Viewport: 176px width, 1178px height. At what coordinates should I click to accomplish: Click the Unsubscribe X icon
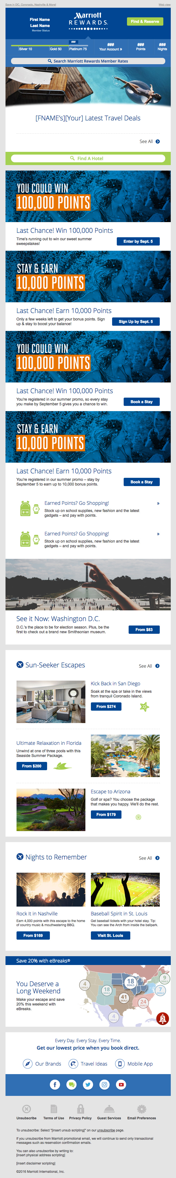click(26, 1109)
